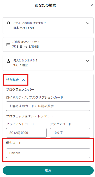
Task: Click the arrow between the two dates
Action: tap(26, 47)
